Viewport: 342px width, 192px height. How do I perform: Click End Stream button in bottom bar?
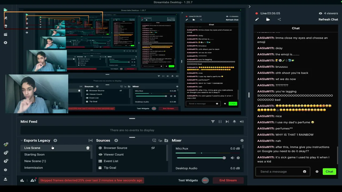(228, 181)
